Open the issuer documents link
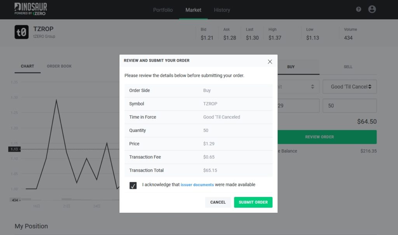The width and height of the screenshot is (398, 235). tap(197, 185)
